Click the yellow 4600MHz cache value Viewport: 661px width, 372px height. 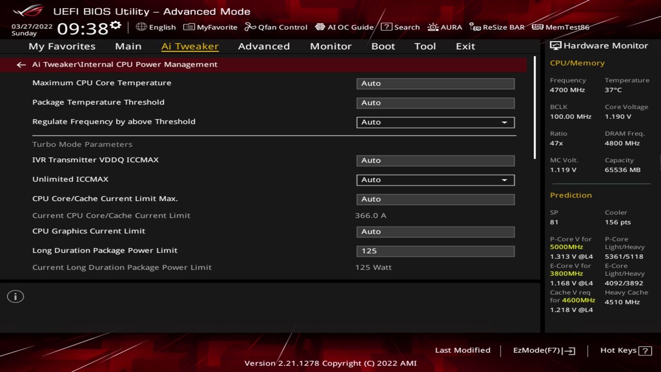click(x=579, y=300)
